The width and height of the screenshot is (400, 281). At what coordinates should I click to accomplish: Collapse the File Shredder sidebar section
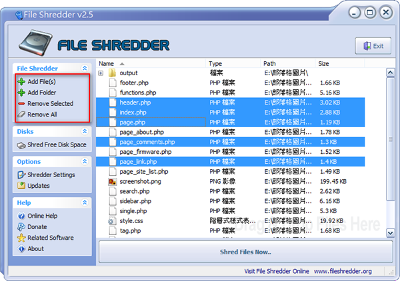[x=85, y=68]
